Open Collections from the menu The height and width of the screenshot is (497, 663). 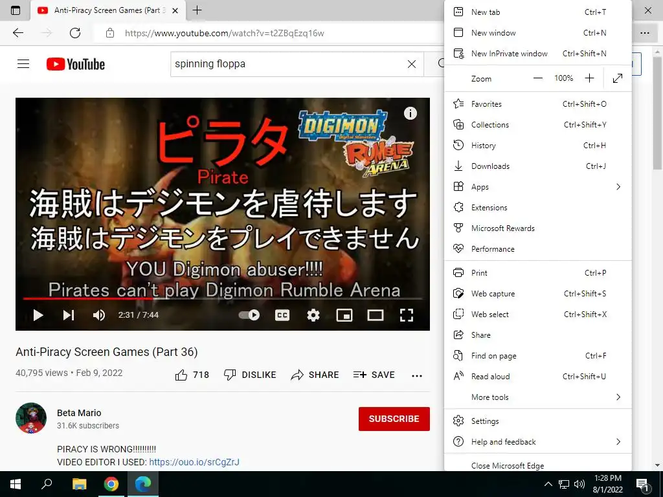point(538,125)
